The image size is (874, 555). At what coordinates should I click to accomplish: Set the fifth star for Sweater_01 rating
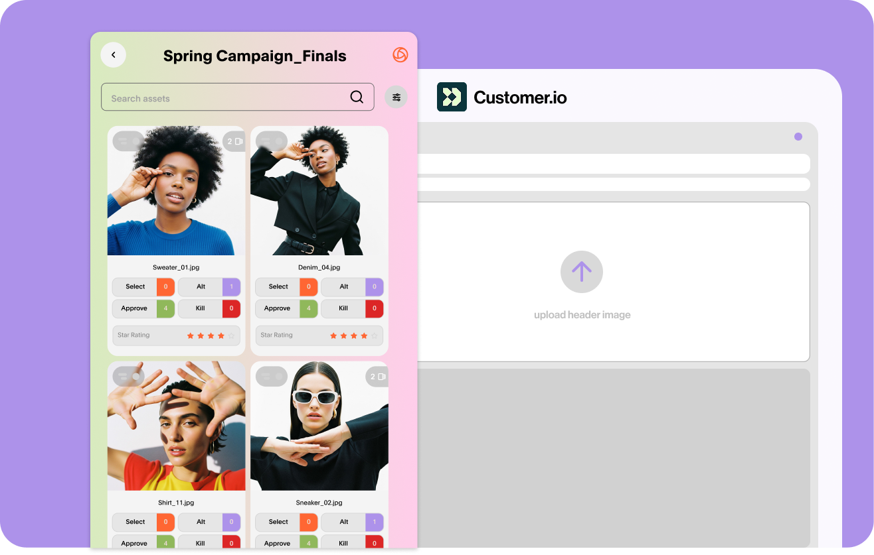click(x=231, y=336)
